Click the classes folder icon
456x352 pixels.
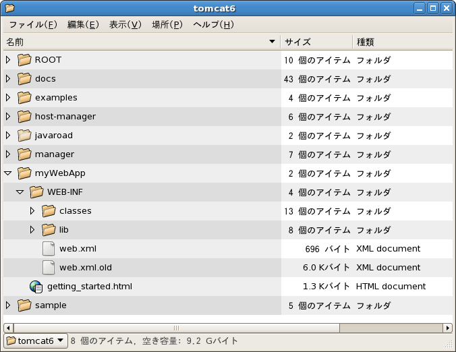[x=49, y=211]
